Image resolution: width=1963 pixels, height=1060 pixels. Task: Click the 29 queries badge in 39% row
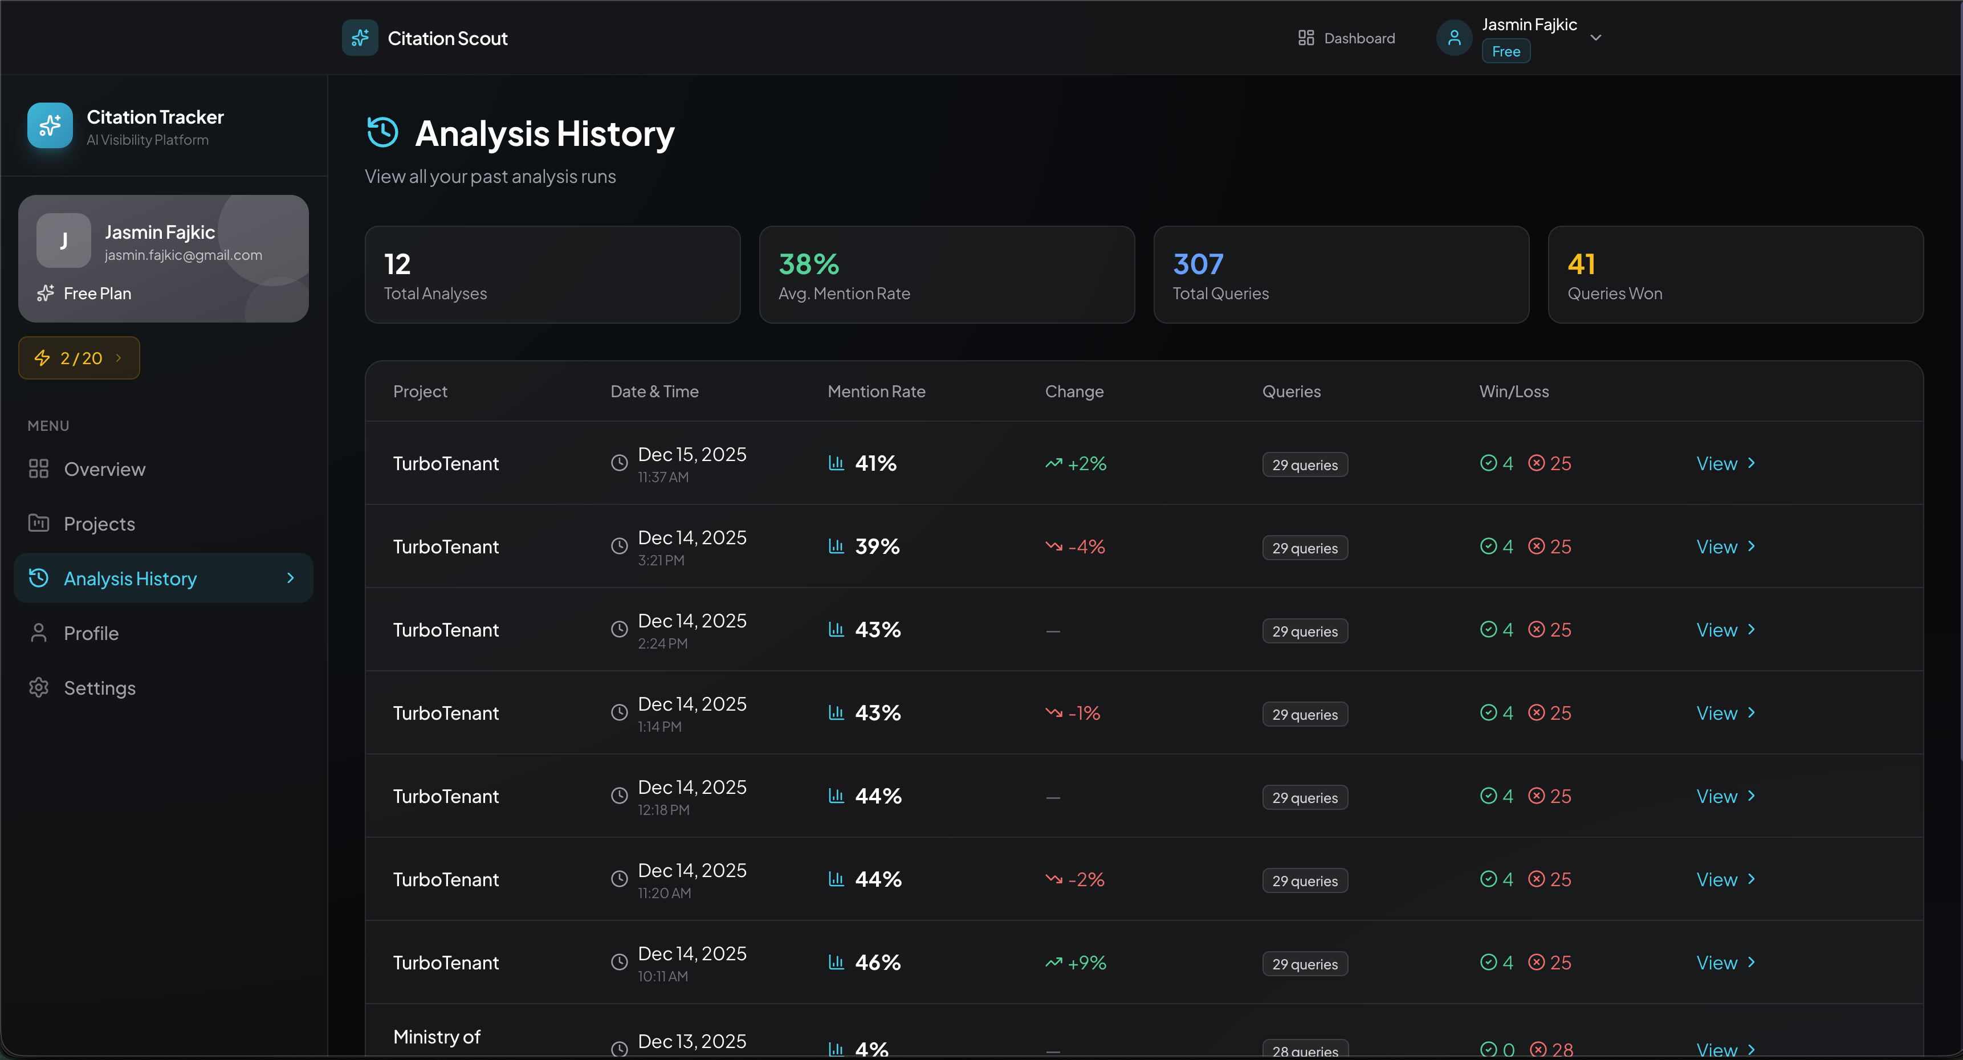pyautogui.click(x=1305, y=548)
